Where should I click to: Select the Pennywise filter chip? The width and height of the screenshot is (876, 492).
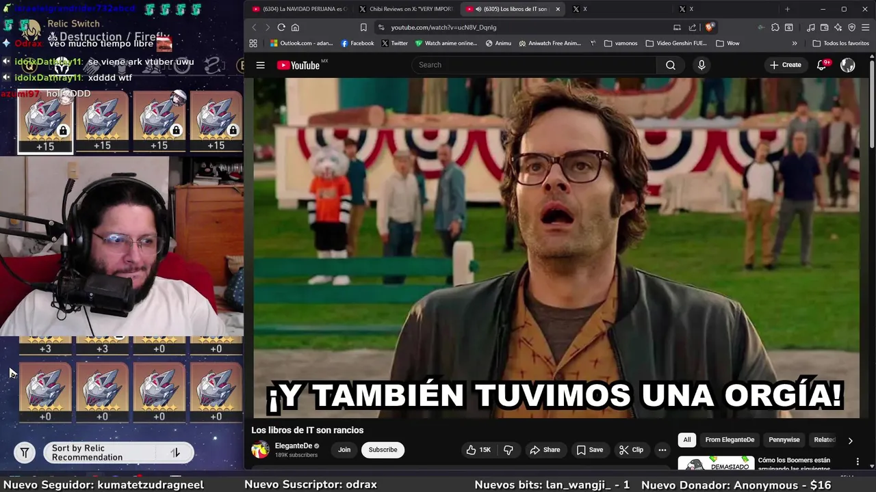784,440
